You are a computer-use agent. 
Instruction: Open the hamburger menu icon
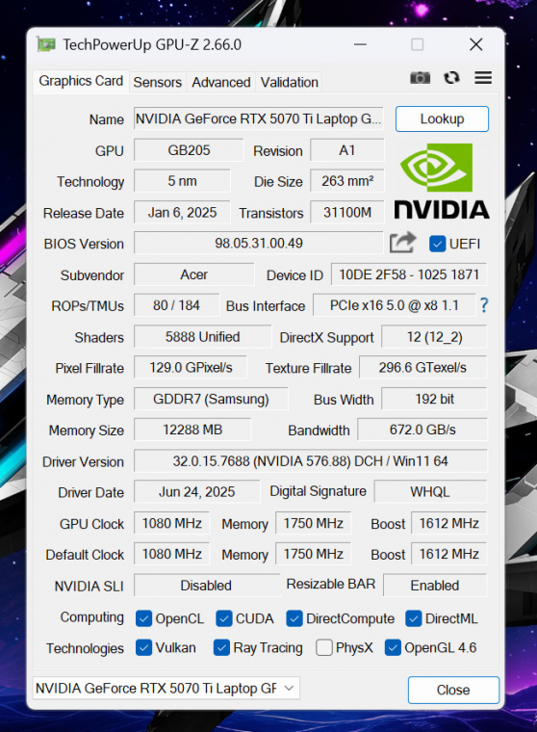coord(483,78)
